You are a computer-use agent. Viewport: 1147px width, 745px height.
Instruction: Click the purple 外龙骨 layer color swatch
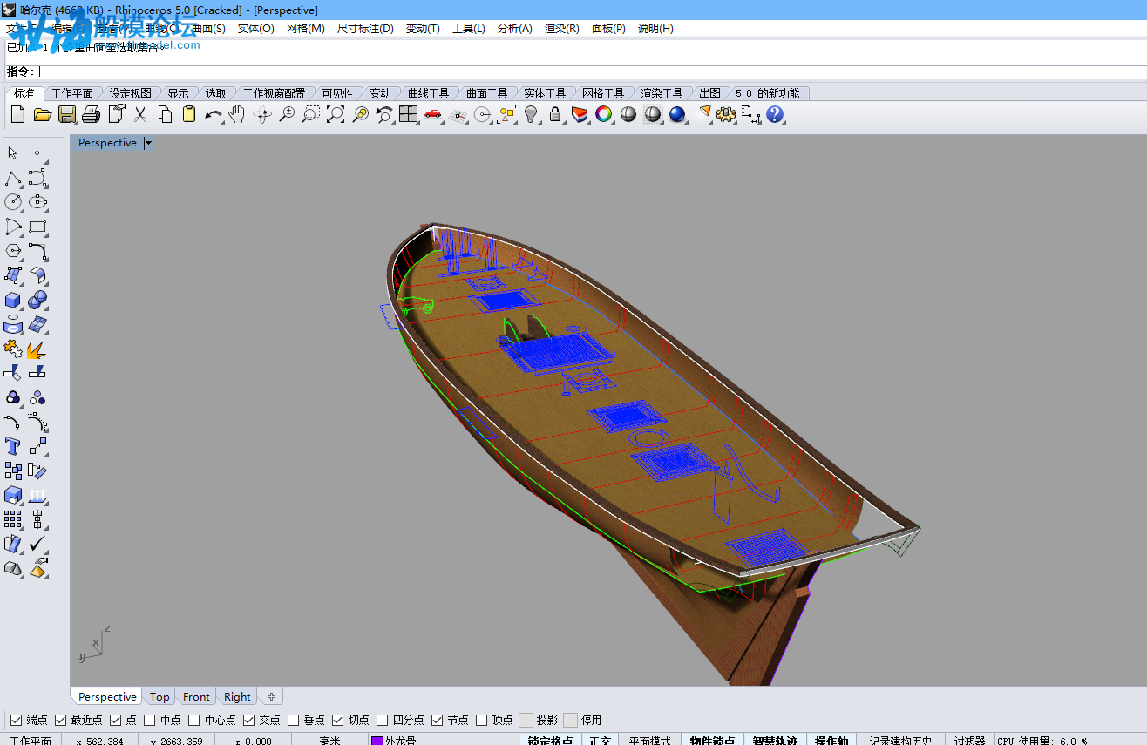377,741
